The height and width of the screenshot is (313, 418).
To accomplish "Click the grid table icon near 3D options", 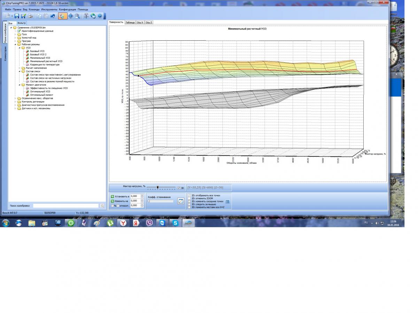I will coord(227,201).
